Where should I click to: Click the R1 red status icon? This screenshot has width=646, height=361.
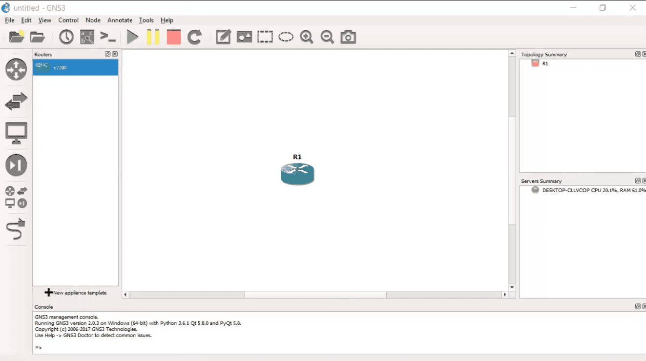tap(535, 63)
